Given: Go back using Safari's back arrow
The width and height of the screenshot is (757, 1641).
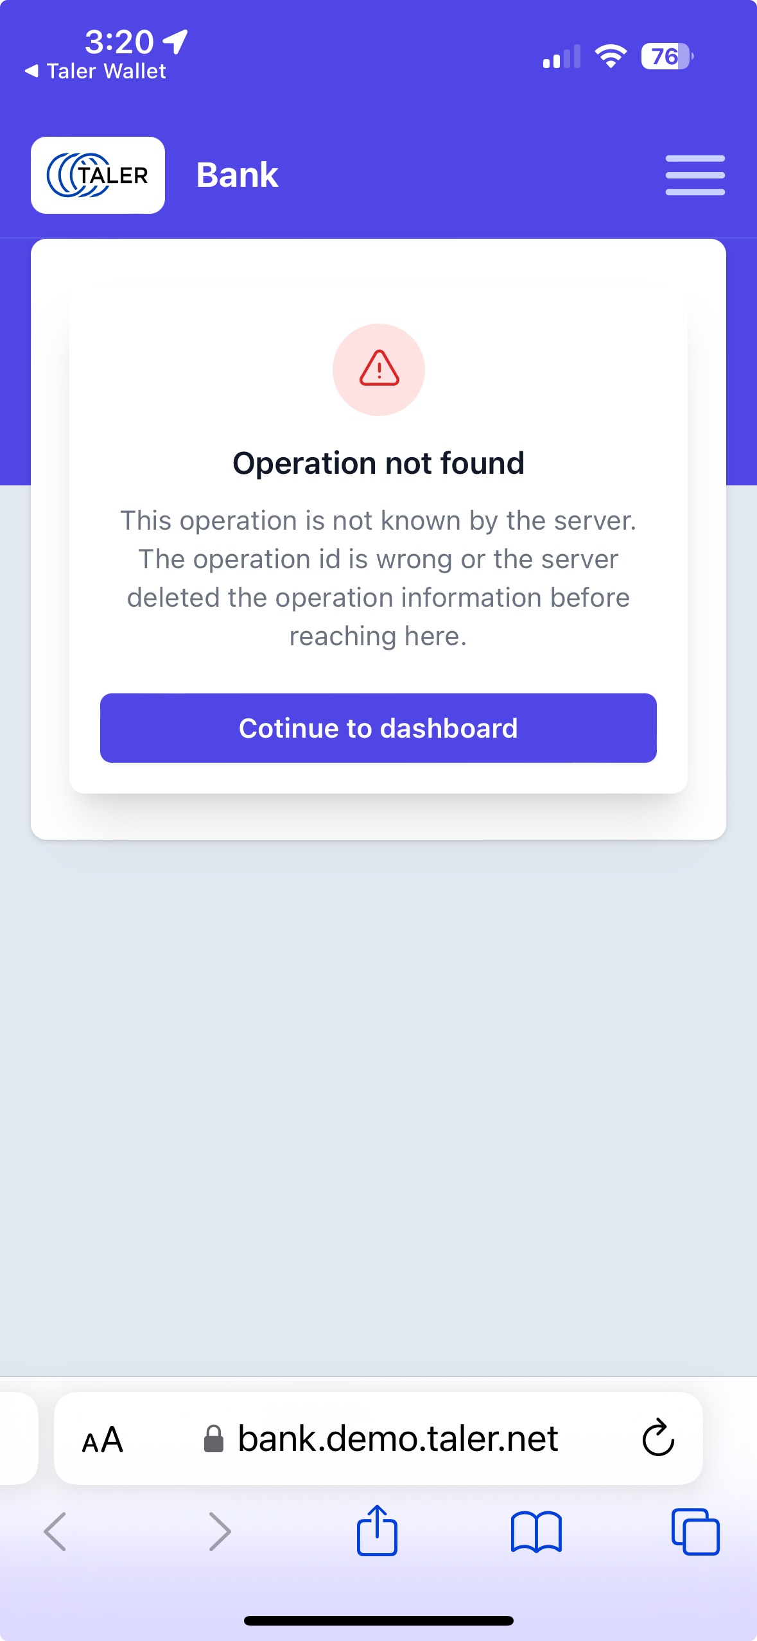Looking at the screenshot, I should (55, 1531).
